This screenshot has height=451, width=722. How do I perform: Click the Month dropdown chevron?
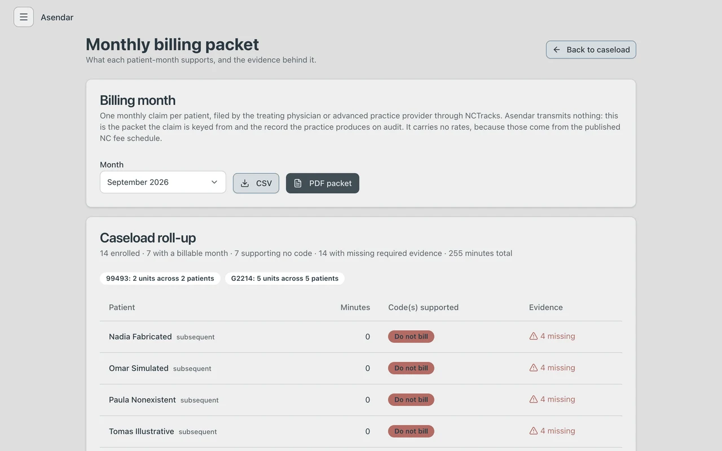(x=214, y=182)
